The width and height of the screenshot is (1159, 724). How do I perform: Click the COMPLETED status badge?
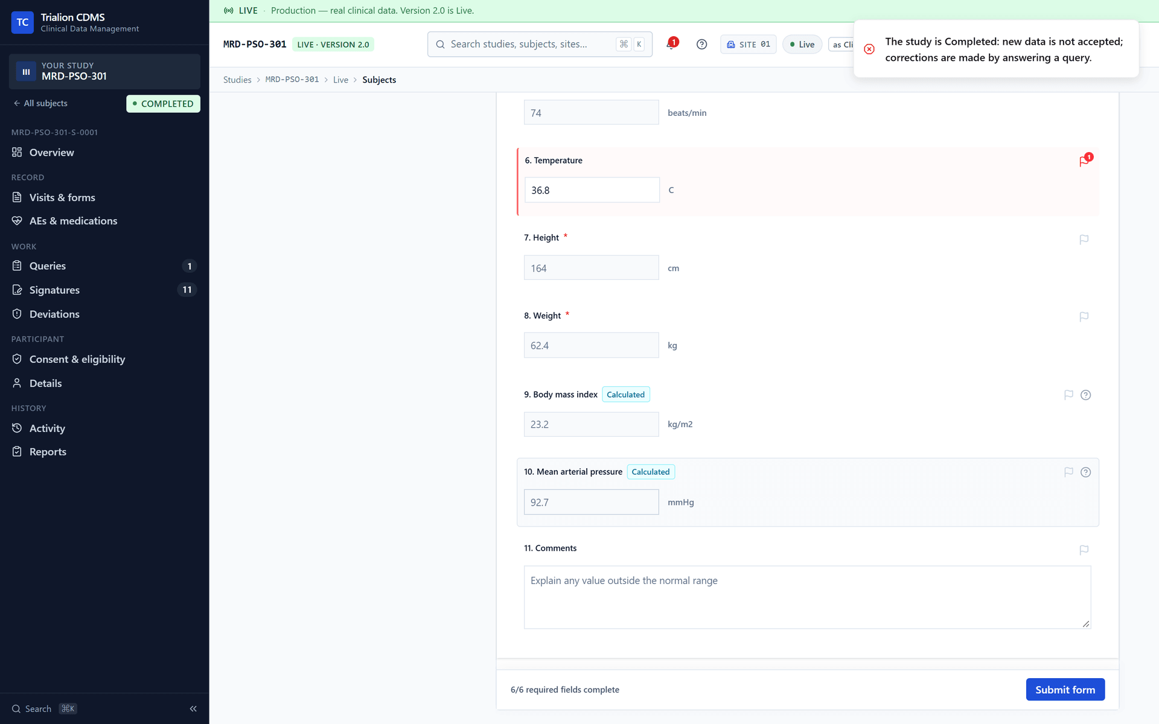coord(163,104)
